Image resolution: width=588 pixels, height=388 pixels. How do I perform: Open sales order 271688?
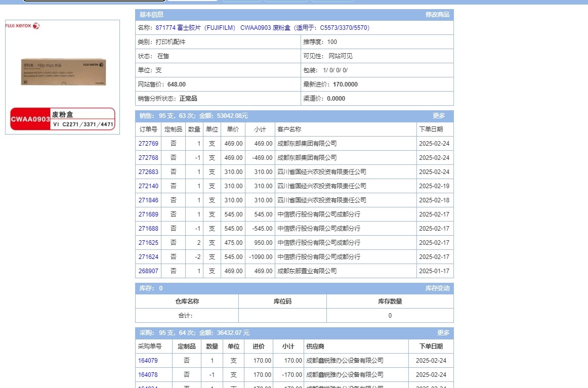coord(148,229)
